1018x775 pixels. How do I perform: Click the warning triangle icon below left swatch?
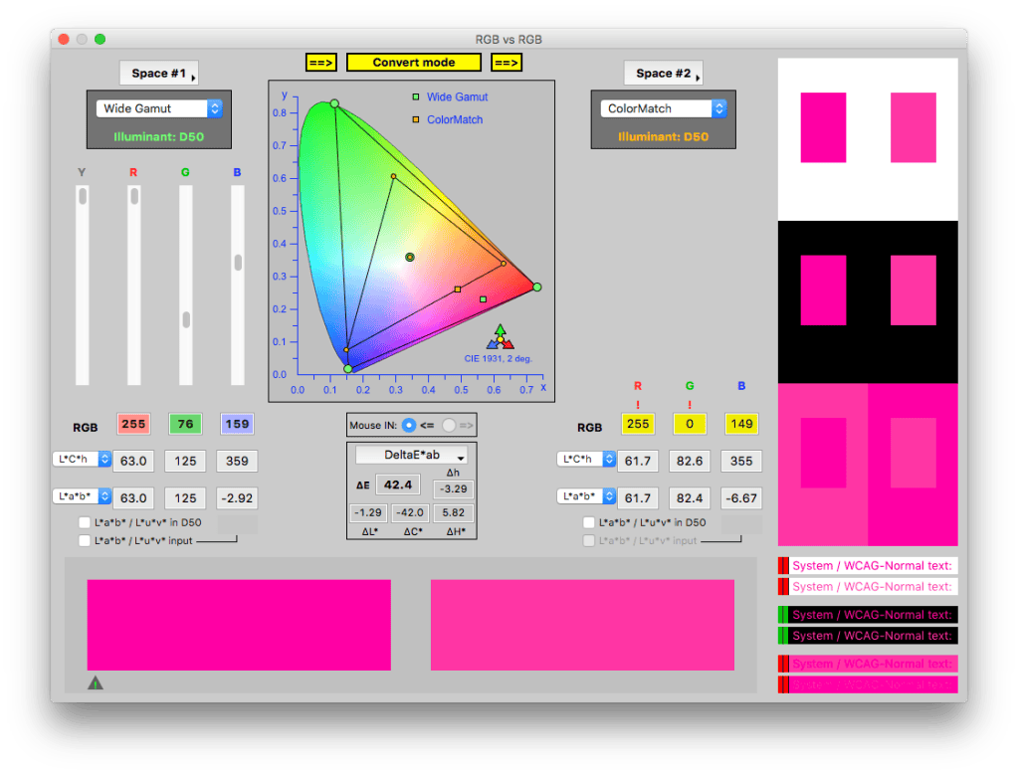click(x=96, y=682)
